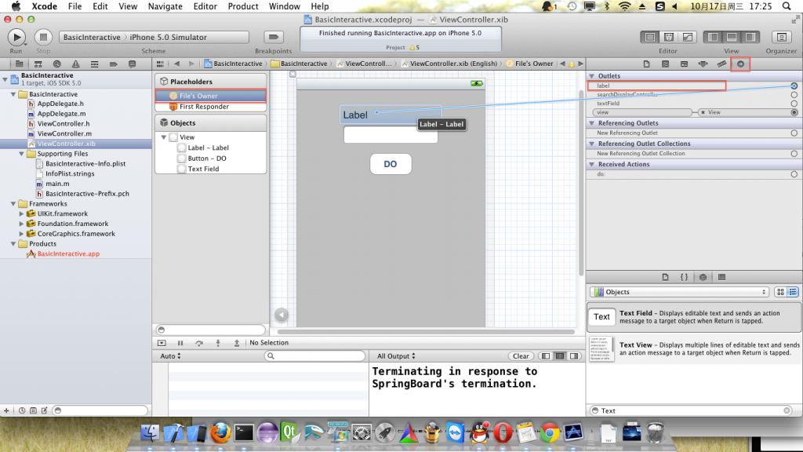Collapse the View object tree

[x=164, y=137]
